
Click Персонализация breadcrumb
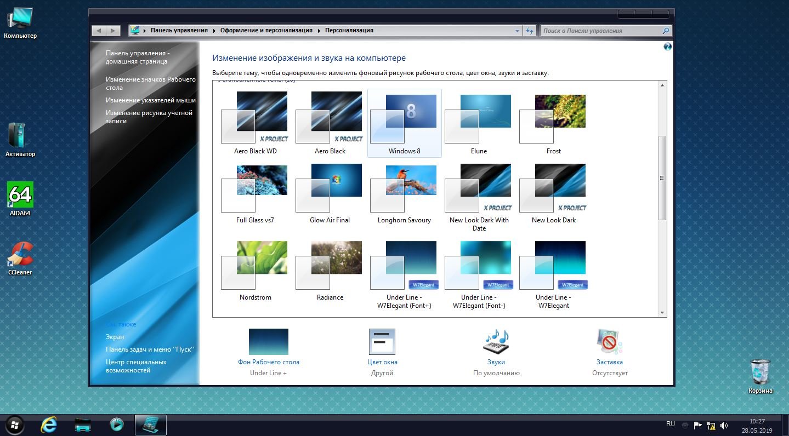(x=349, y=31)
